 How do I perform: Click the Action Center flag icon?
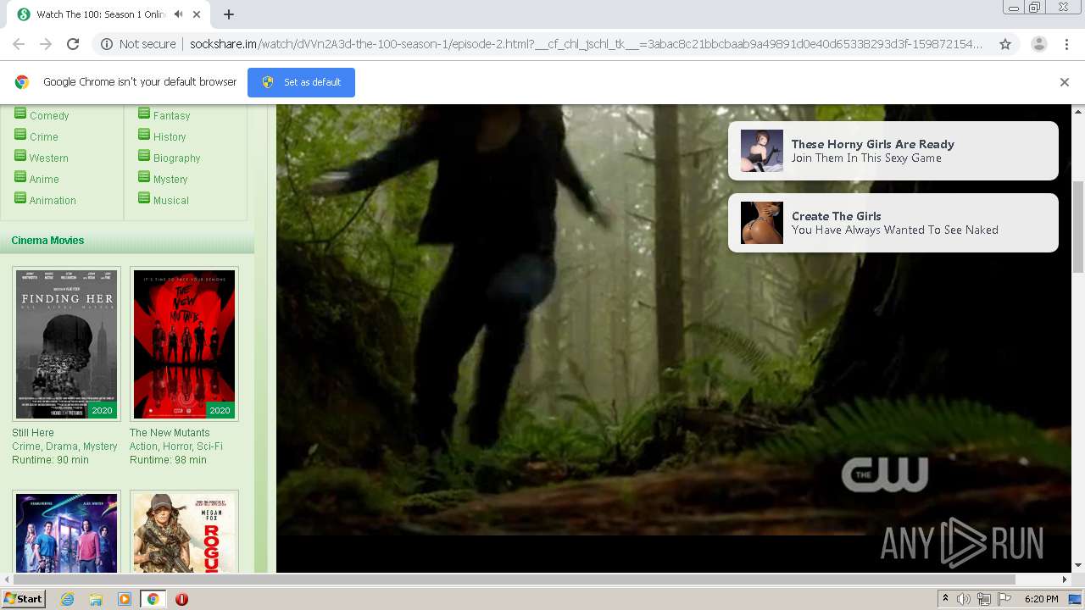(x=1004, y=599)
